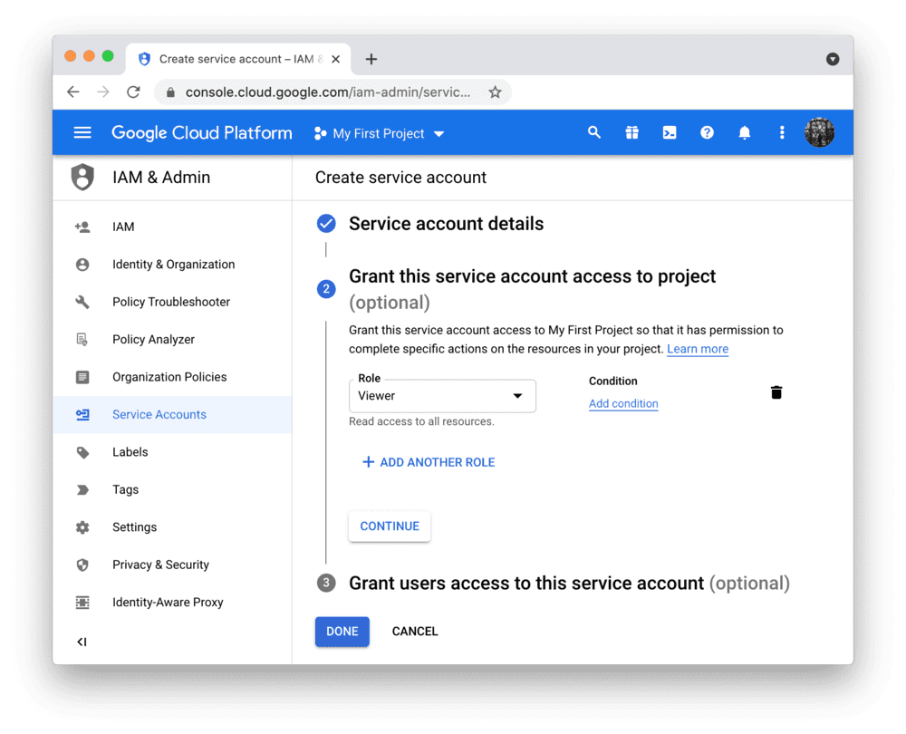Collapse the IAM & Admin sidebar

(x=82, y=642)
